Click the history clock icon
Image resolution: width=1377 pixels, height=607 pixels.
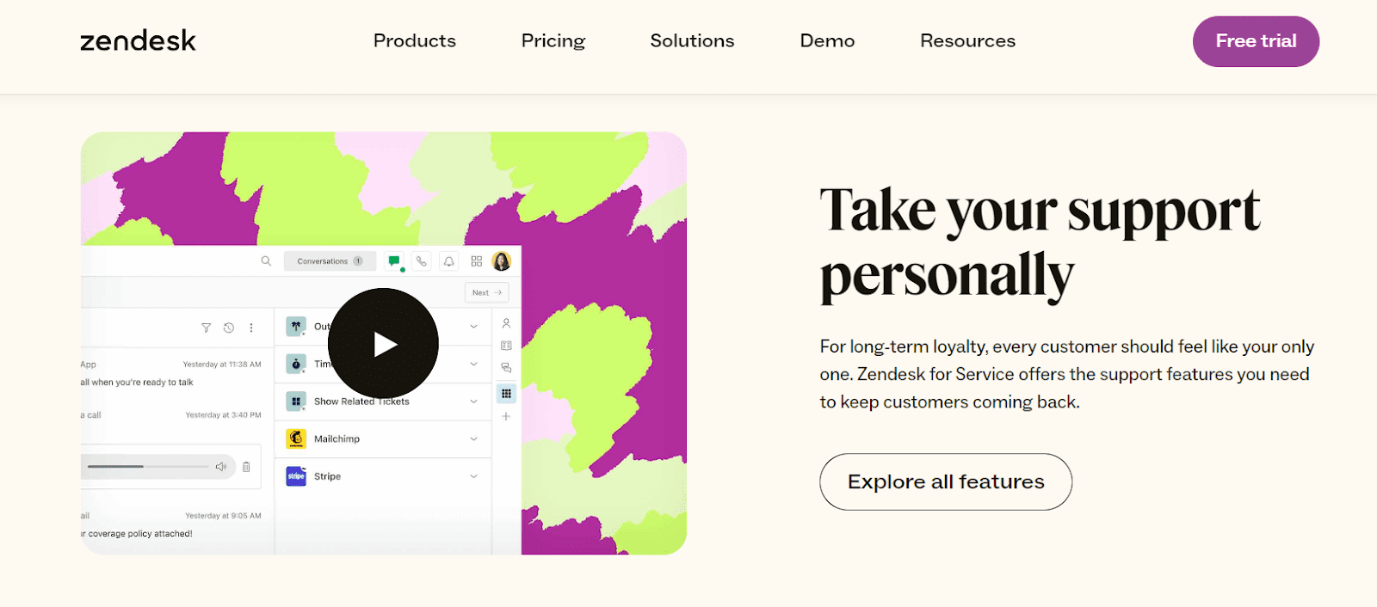pos(229,328)
